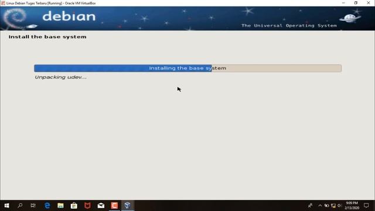Restore down the VirtualBox window

click(356, 3)
